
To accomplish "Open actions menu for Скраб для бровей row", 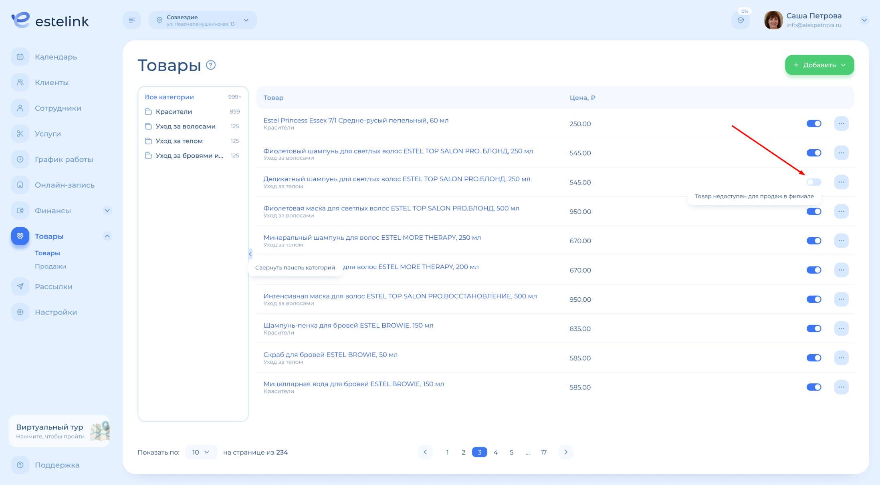I will (841, 358).
